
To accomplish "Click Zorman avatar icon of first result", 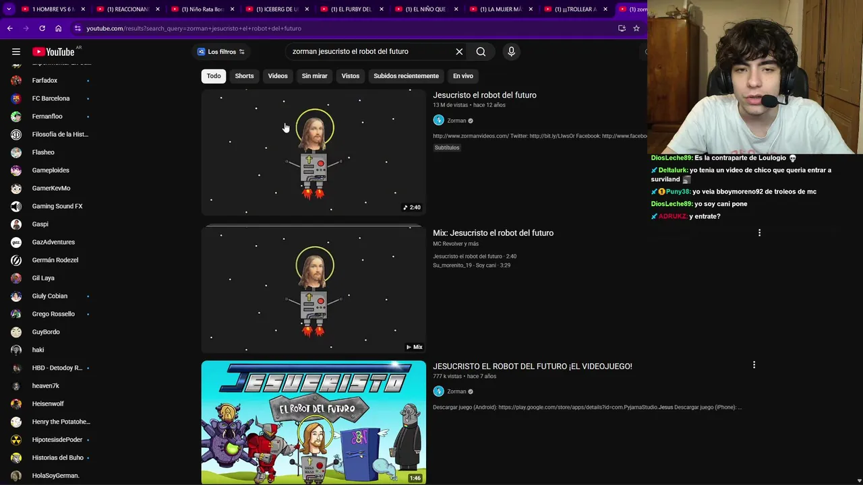I will [438, 121].
